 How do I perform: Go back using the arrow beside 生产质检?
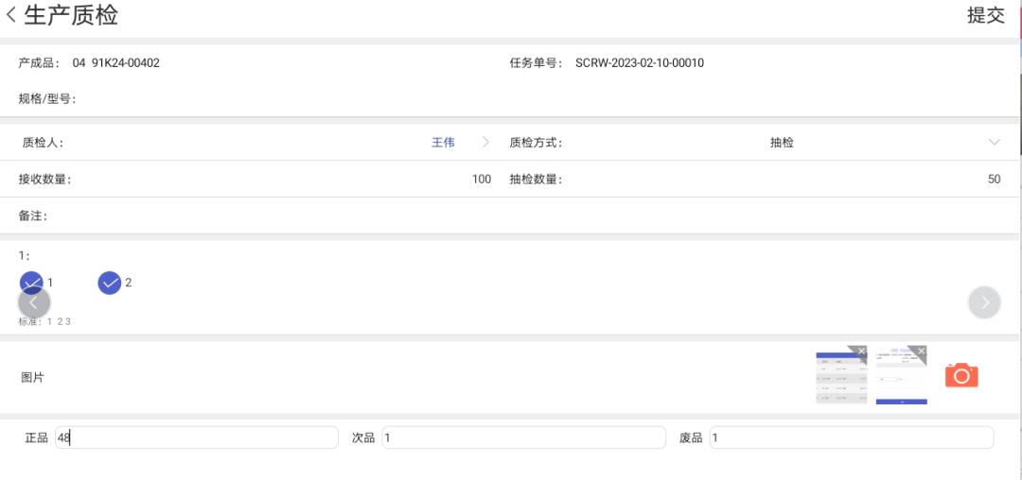pos(11,14)
